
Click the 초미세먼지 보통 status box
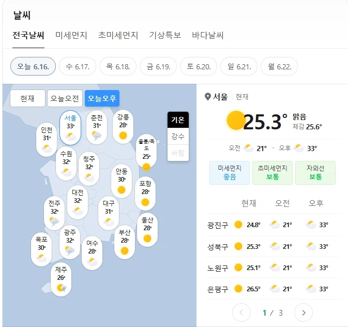(273, 173)
